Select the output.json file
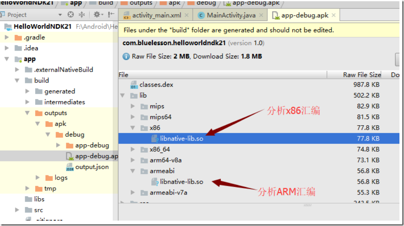Viewport: 404px width, 226px height. pos(92,167)
